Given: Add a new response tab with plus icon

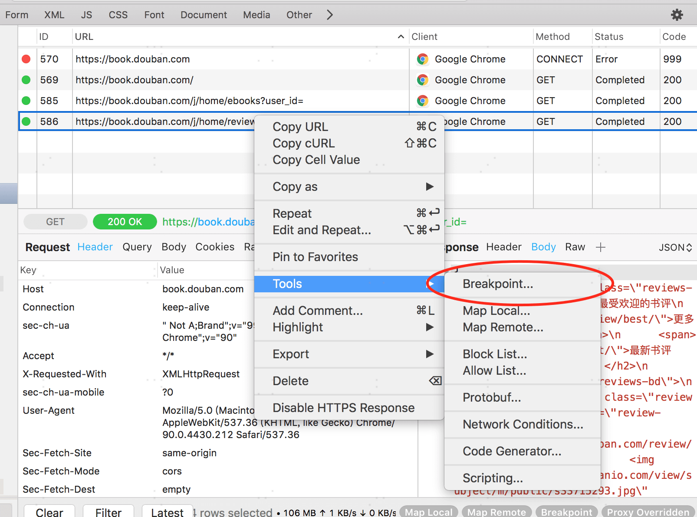Looking at the screenshot, I should click(601, 247).
